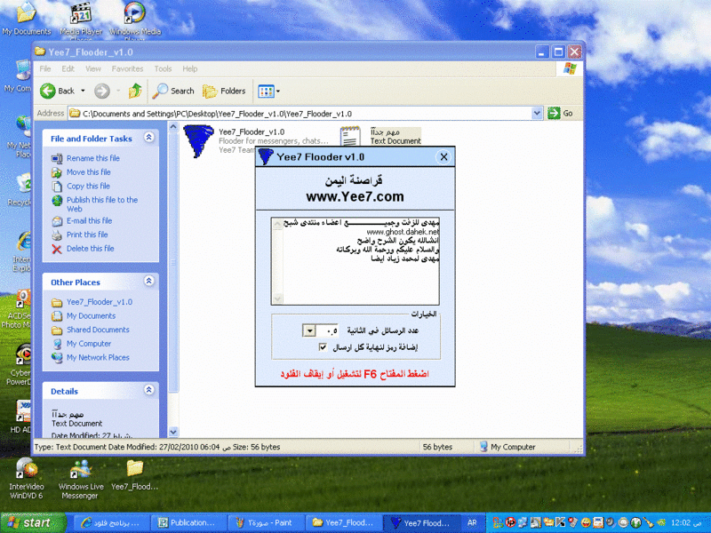711x533 pixels.
Task: Click the clock showing 12:02
Action: click(685, 523)
